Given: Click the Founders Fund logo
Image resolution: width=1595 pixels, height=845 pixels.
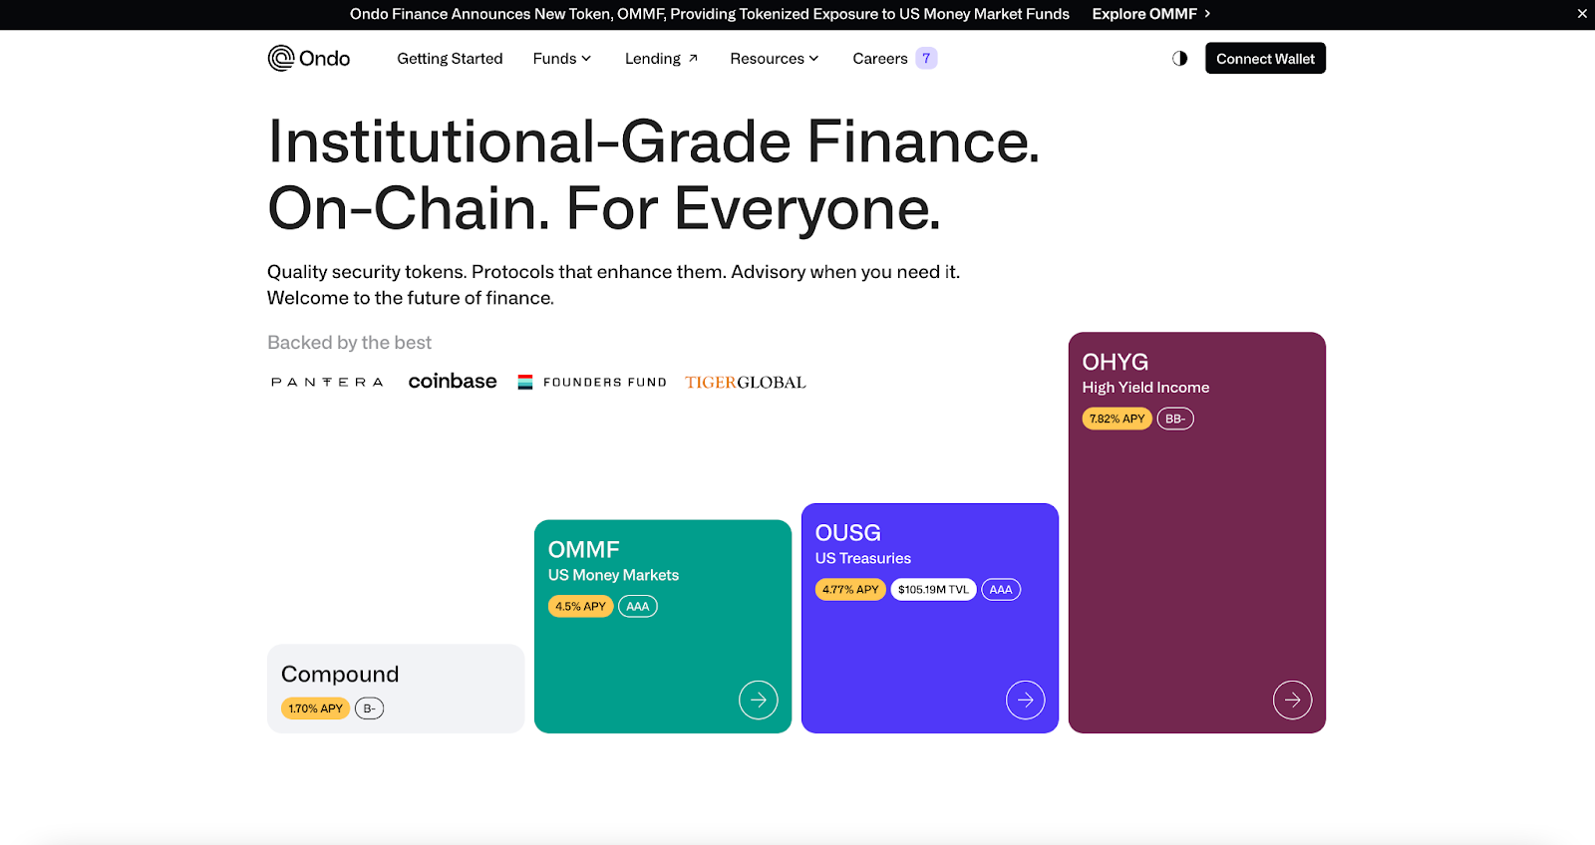Looking at the screenshot, I should pos(592,382).
